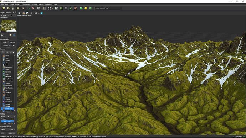
Task: Open the workview layout dropdown arrow
Action: pos(52,8)
